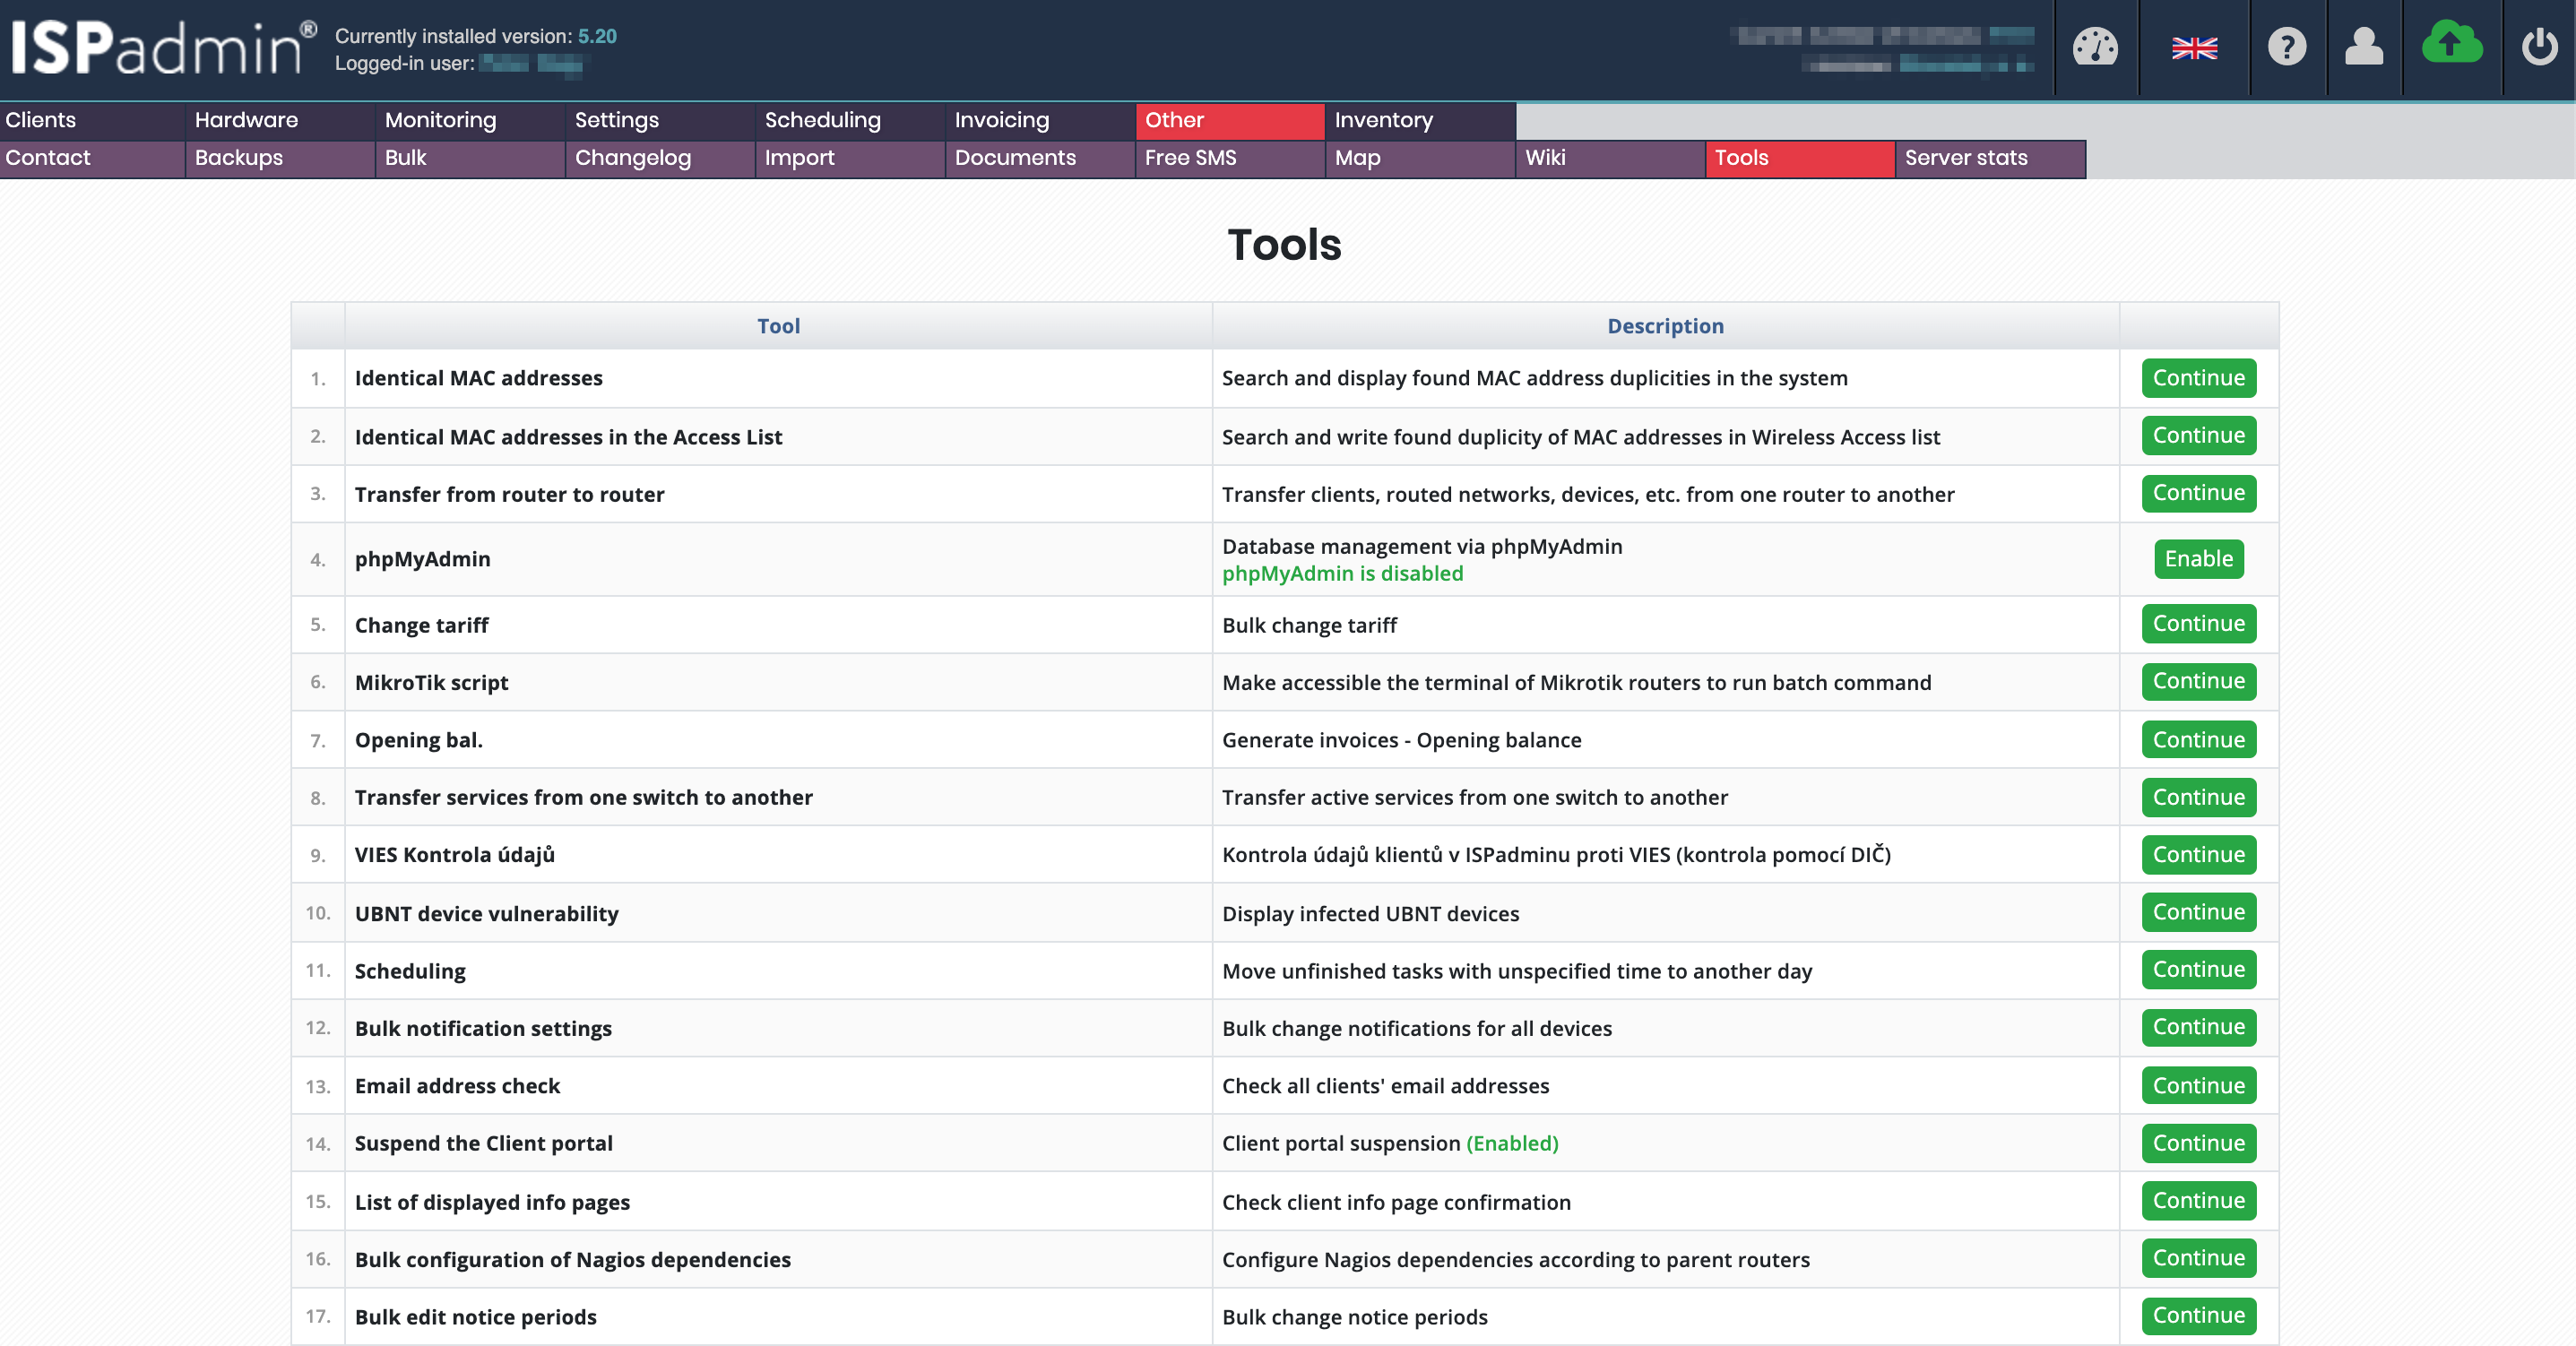Open the user profile icon

[x=2363, y=47]
